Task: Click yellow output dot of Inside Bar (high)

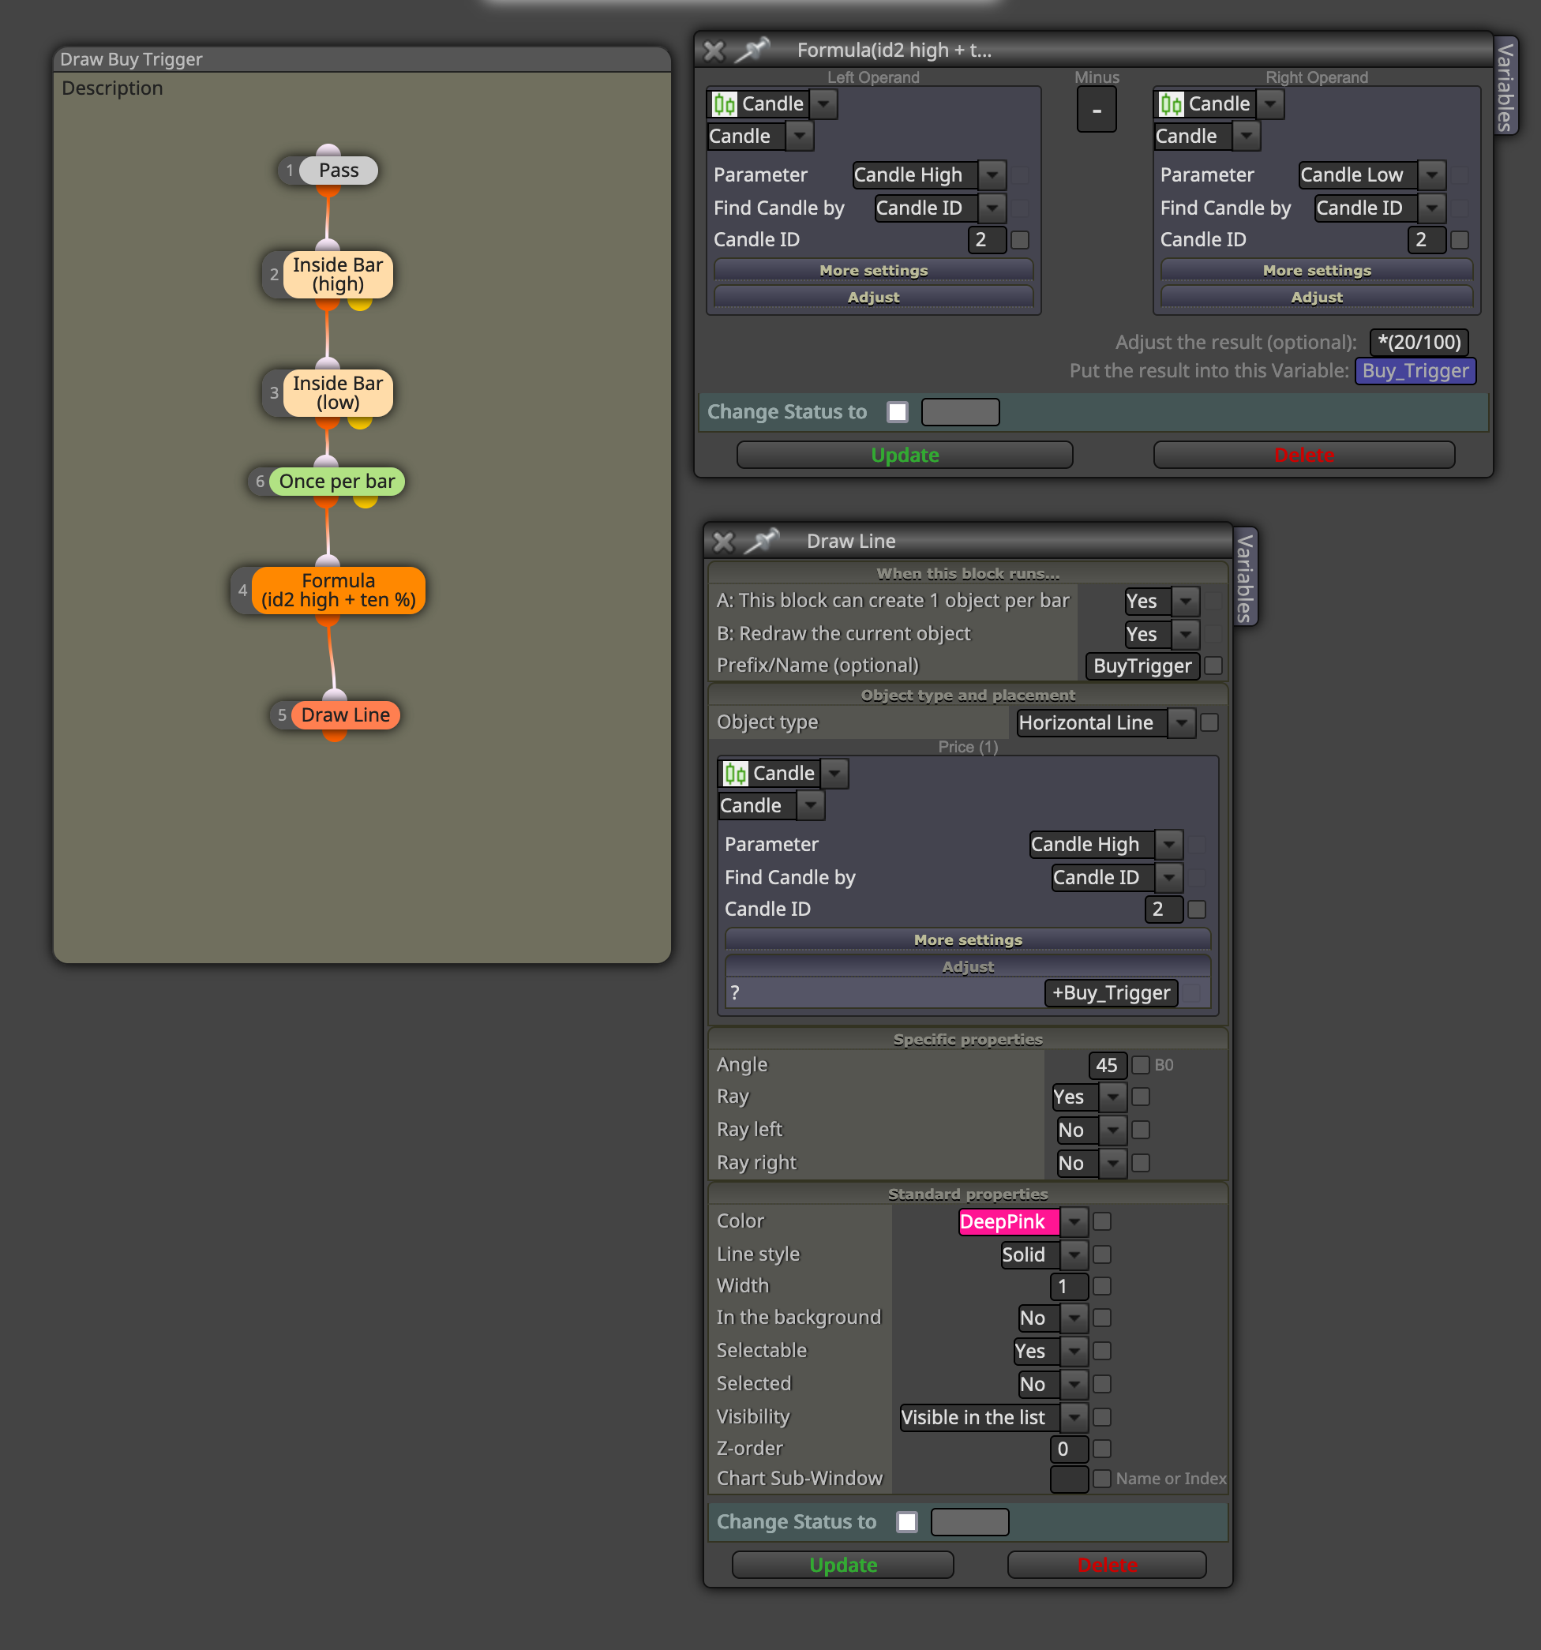Action: (359, 304)
